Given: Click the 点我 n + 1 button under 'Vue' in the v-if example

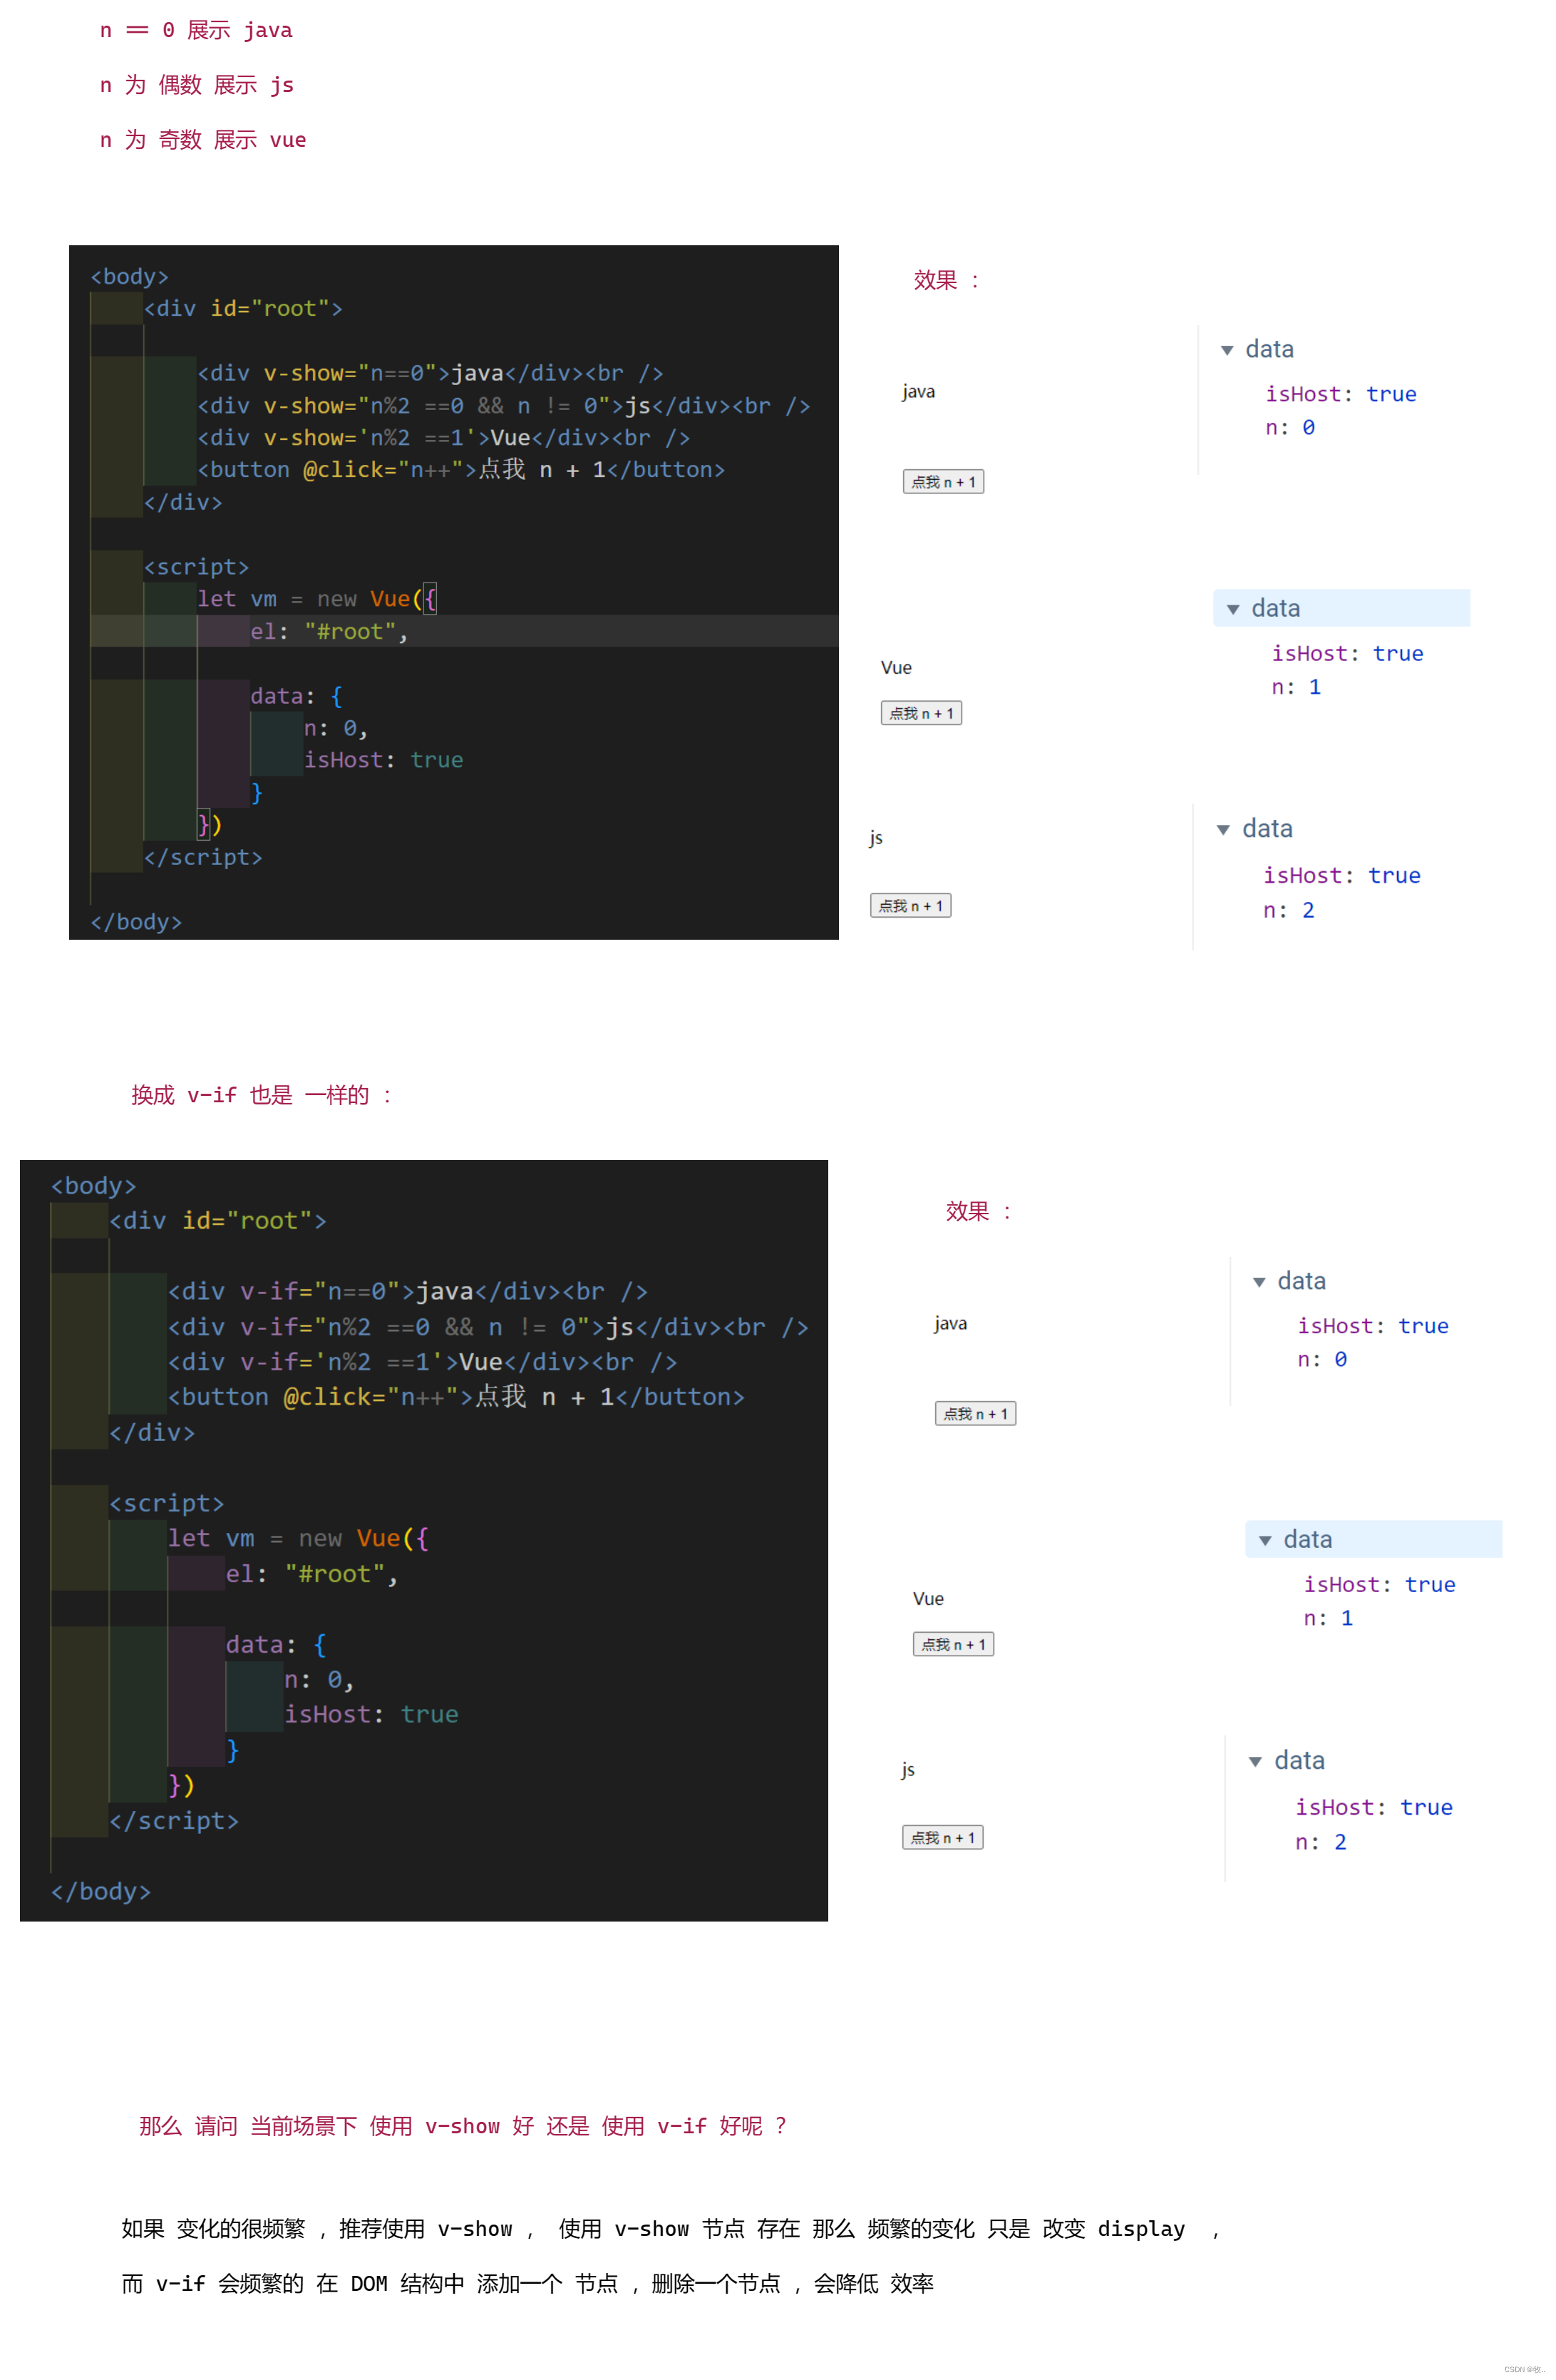Looking at the screenshot, I should 953,1645.
